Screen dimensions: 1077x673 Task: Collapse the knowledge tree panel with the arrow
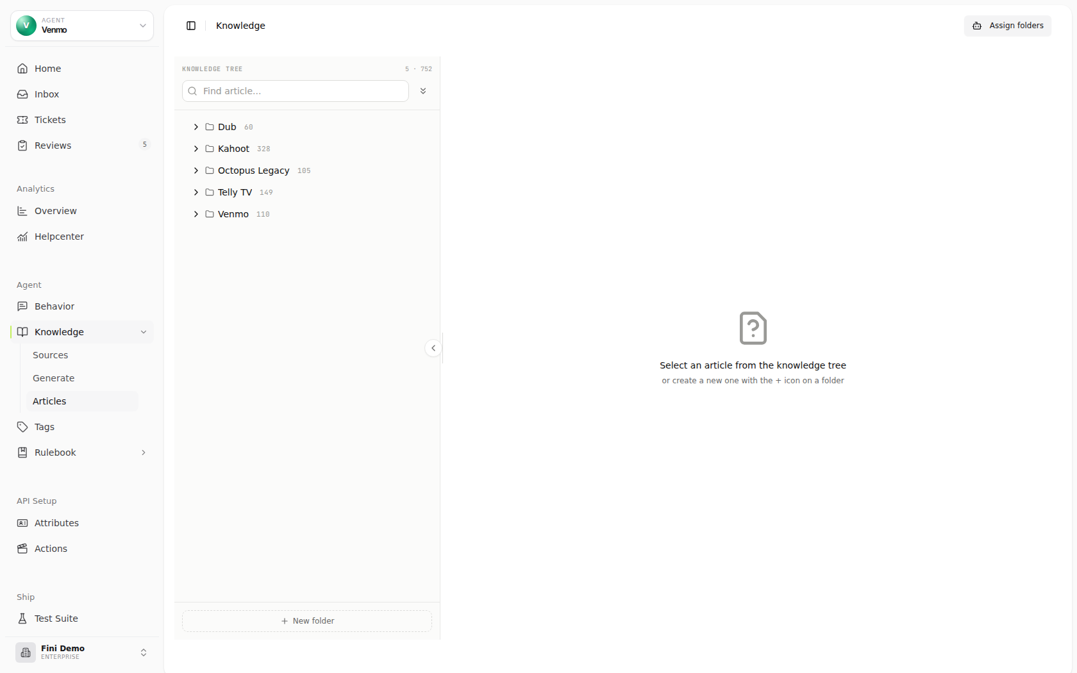coord(433,348)
